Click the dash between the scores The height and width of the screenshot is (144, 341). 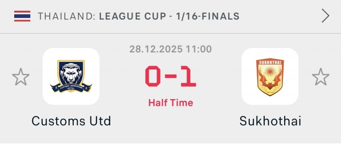(x=170, y=78)
